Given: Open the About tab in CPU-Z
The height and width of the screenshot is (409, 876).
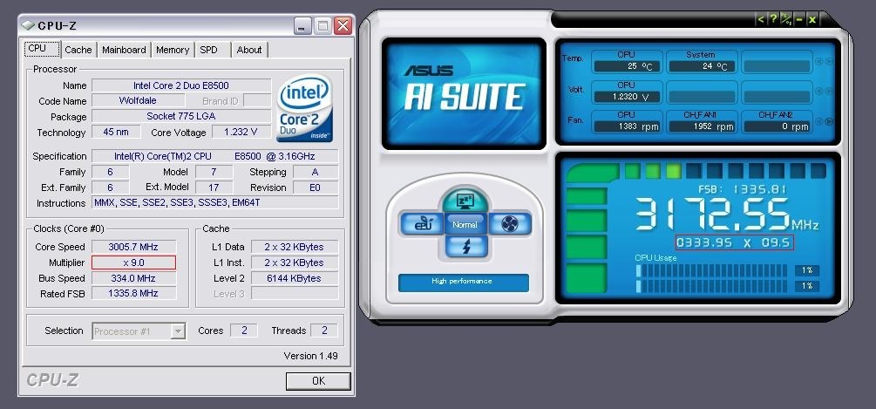Looking at the screenshot, I should [x=249, y=50].
